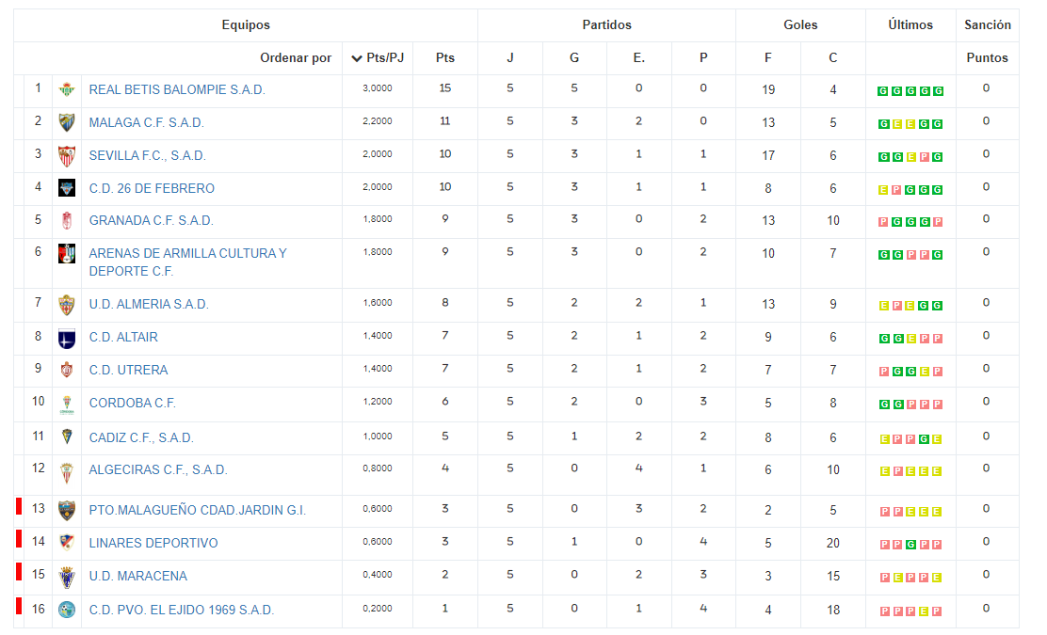This screenshot has height=635, width=1047.
Task: Click Real Betis points value 15
Action: [445, 88]
